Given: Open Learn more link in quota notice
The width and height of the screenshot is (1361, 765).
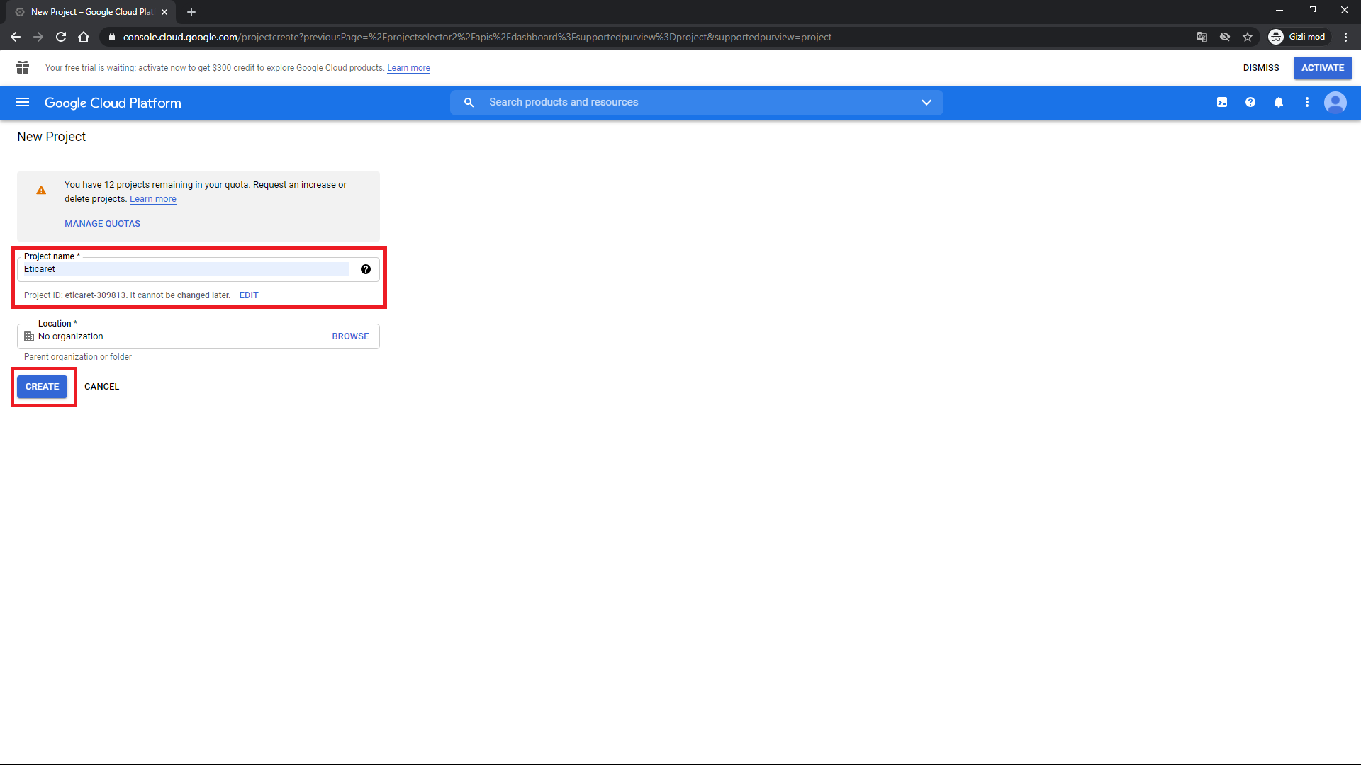Looking at the screenshot, I should click(x=153, y=199).
